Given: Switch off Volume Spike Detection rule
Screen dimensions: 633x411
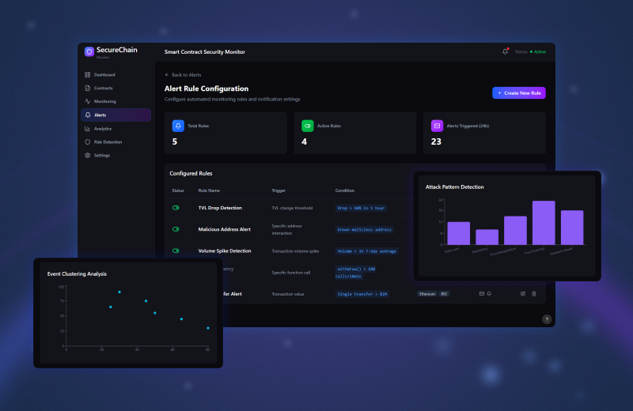Looking at the screenshot, I should (176, 251).
